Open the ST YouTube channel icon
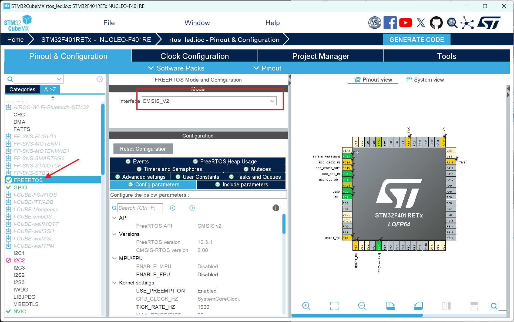The width and height of the screenshot is (514, 322). pyautogui.click(x=405, y=23)
